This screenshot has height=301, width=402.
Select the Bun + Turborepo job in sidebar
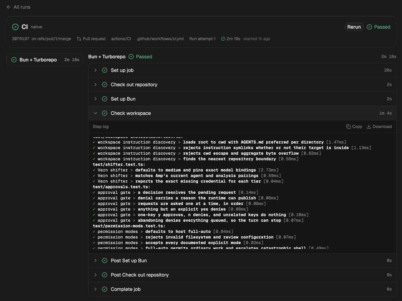click(45, 60)
